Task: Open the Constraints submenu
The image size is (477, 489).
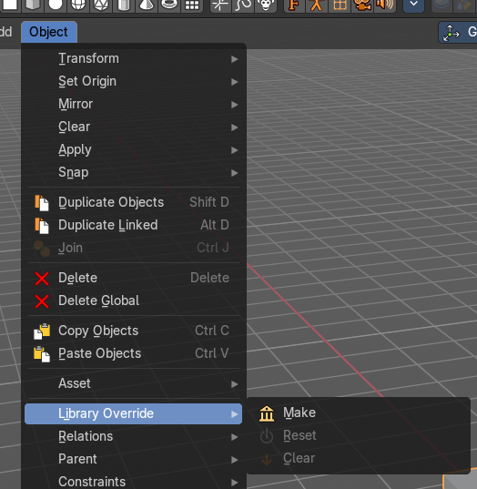Action: point(134,482)
